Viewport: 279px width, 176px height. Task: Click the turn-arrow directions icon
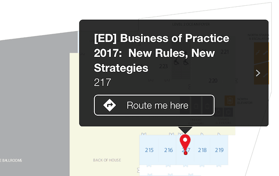[110, 105]
